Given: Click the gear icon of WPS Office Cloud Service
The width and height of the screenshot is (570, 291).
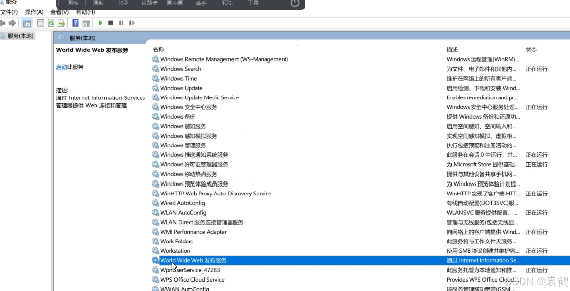Looking at the screenshot, I should [155, 279].
